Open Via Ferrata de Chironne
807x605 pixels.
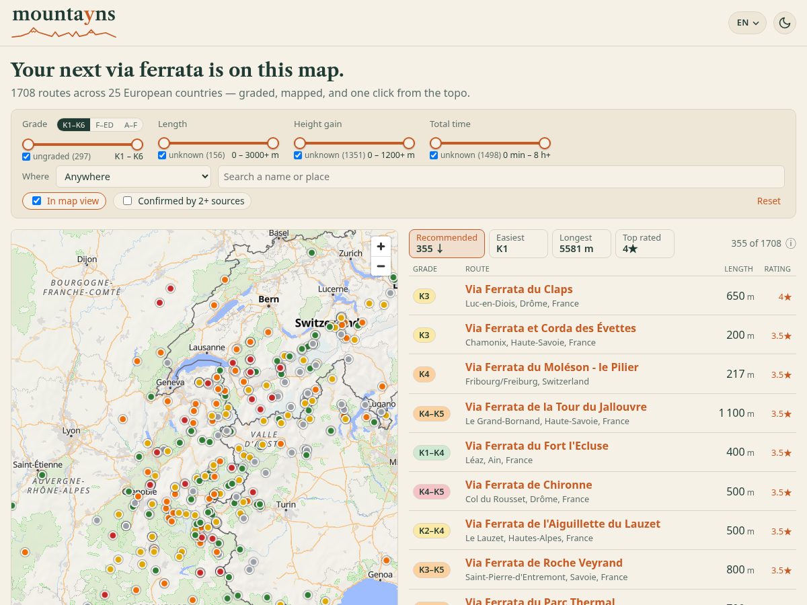tap(529, 485)
